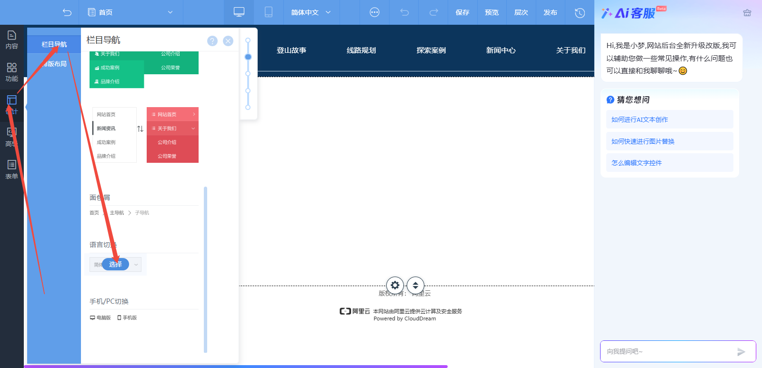Click the 预览 preview button
This screenshot has width=762, height=368.
tap(492, 12)
